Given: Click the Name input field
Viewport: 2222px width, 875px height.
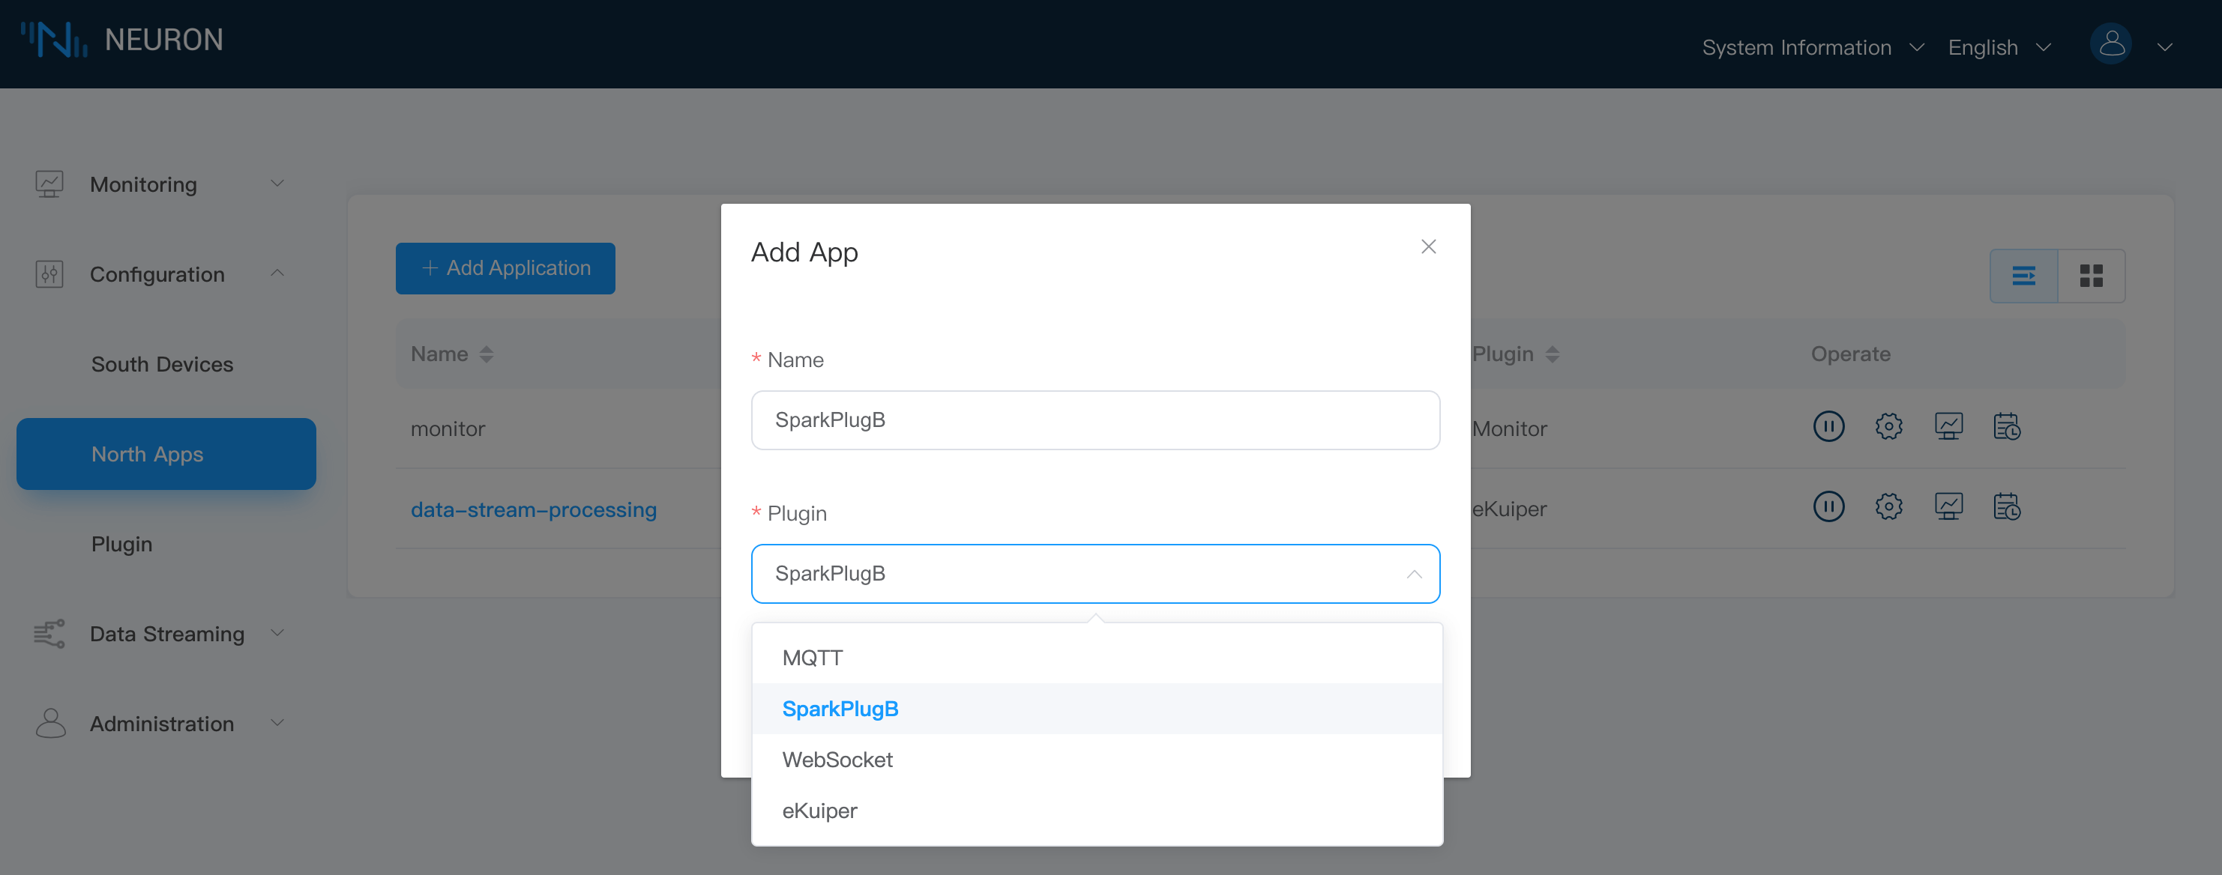Looking at the screenshot, I should [x=1095, y=420].
